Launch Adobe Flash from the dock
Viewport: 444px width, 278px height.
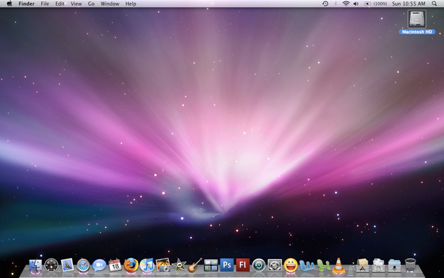pyautogui.click(x=243, y=265)
